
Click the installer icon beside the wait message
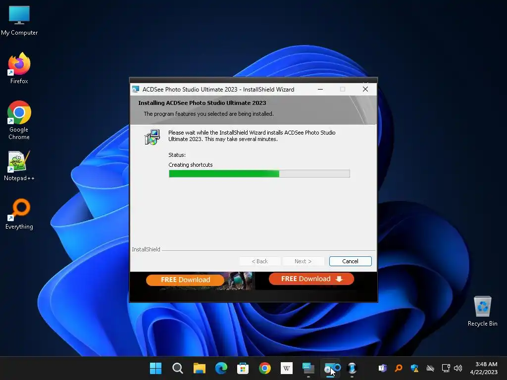point(152,137)
